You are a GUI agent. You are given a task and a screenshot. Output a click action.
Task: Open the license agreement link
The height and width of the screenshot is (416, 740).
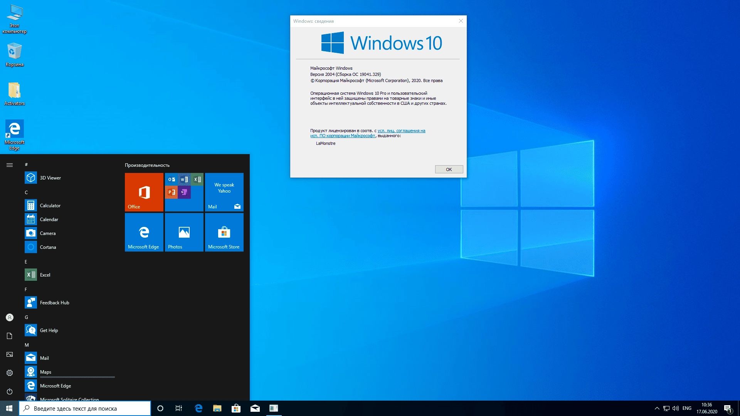point(368,133)
